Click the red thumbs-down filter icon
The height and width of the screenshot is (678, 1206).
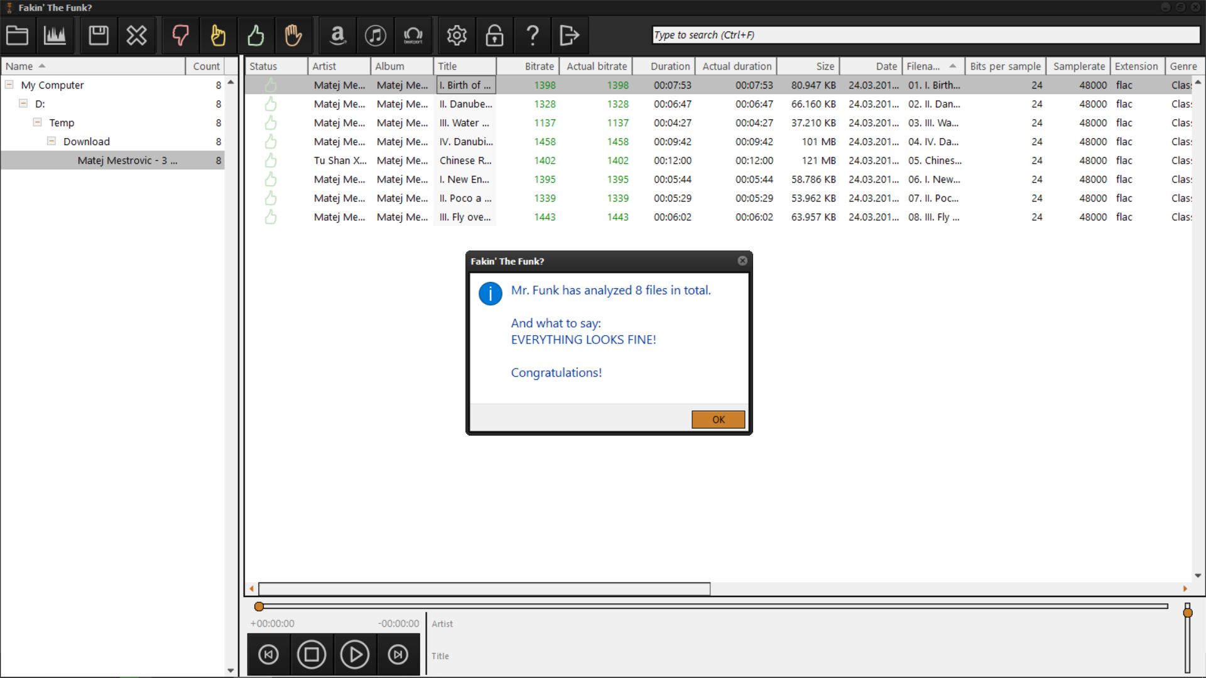180,35
